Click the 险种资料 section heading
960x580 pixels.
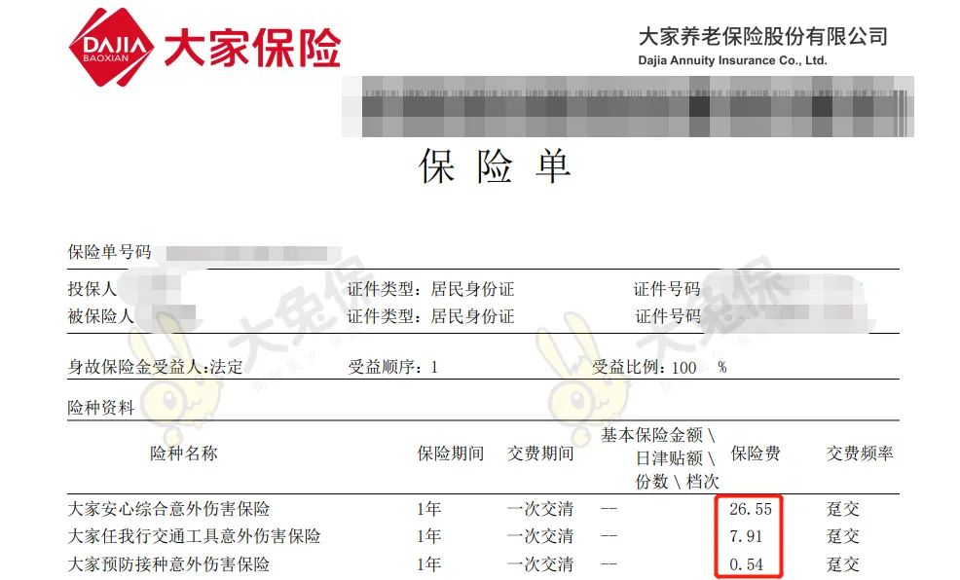coord(101,408)
